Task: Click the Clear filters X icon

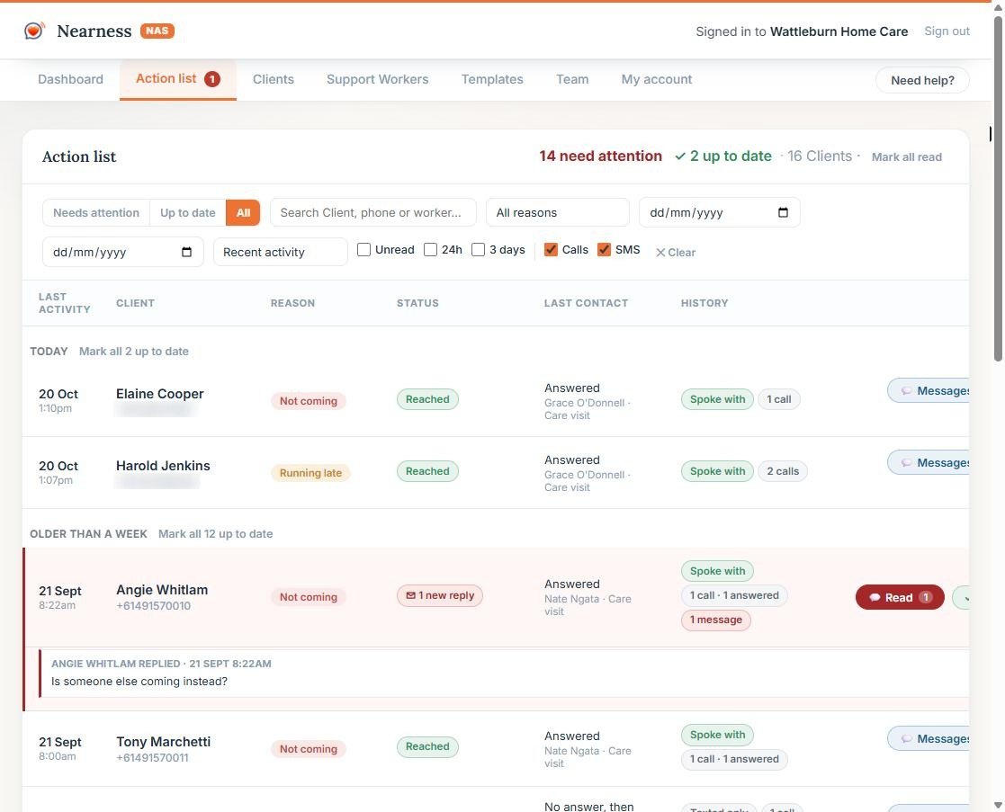Action: click(660, 253)
